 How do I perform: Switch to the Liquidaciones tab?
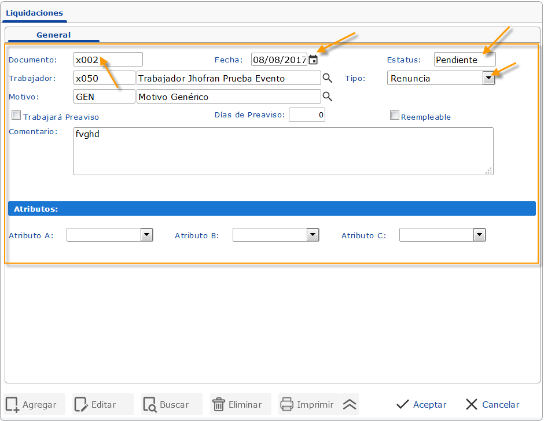coord(34,13)
